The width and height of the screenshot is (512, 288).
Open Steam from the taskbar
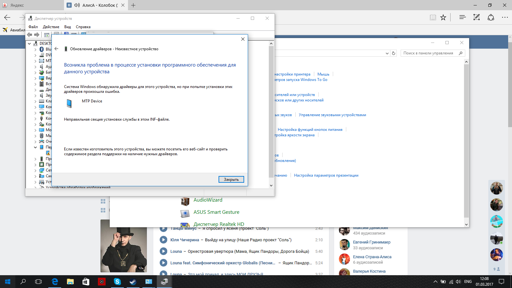click(x=133, y=282)
